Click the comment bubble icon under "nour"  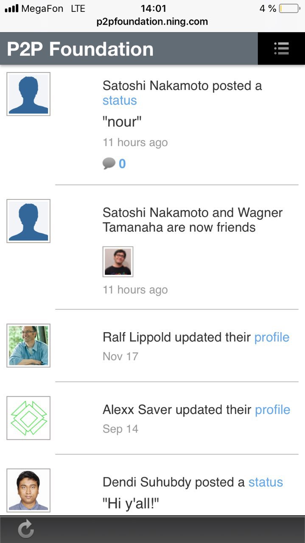(109, 163)
